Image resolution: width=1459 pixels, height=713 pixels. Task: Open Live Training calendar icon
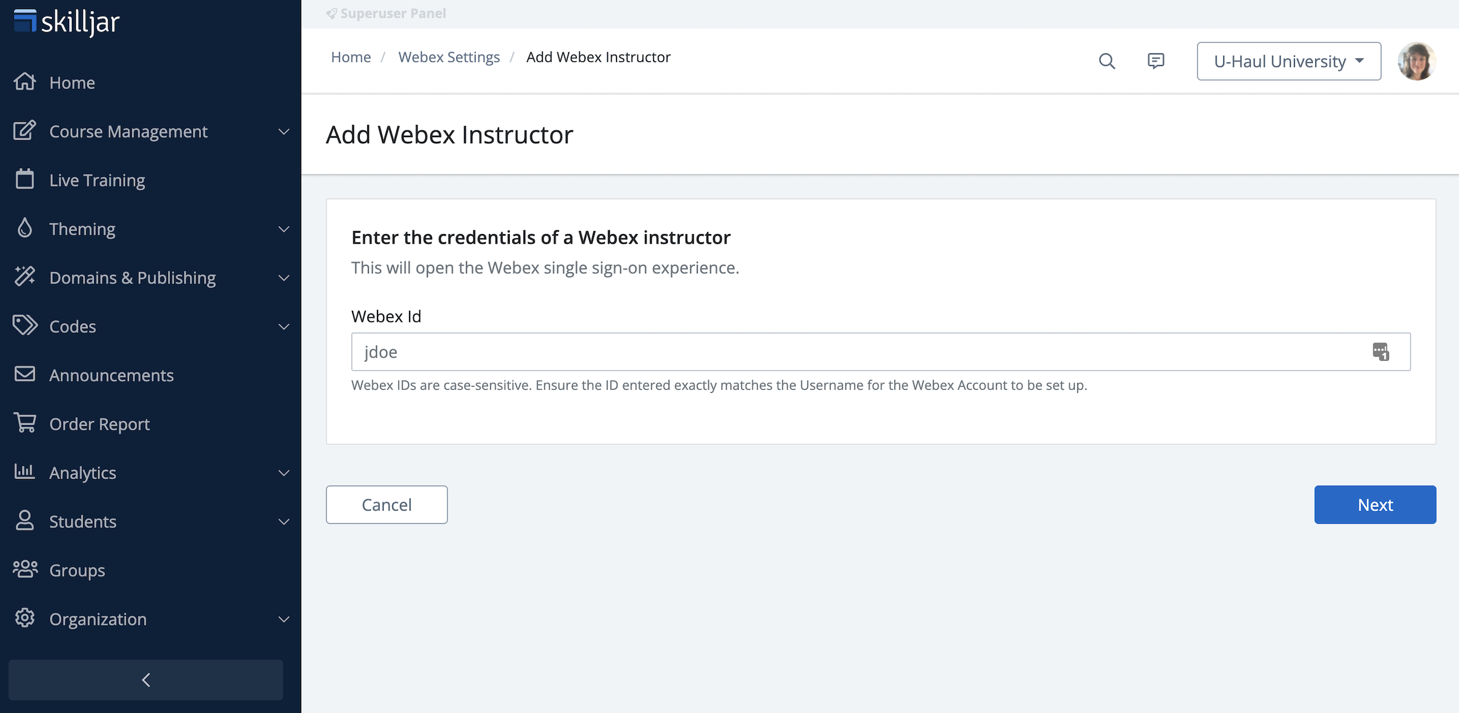tap(25, 179)
